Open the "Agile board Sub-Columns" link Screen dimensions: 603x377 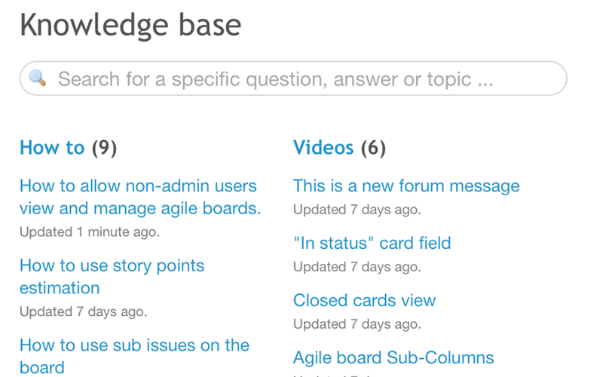[393, 357]
